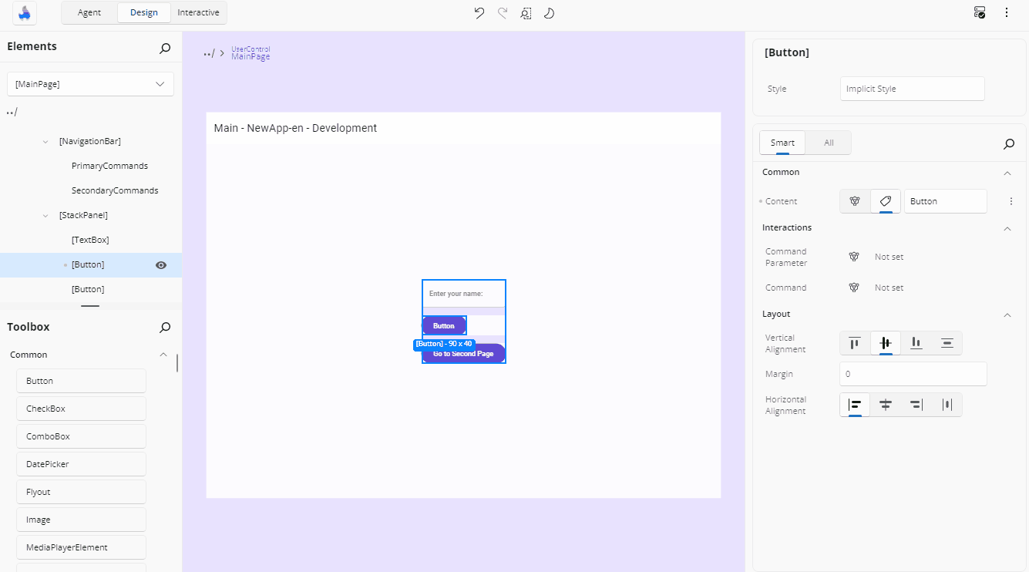Switch to the All properties tab
Image resolution: width=1029 pixels, height=572 pixels.
tap(829, 143)
